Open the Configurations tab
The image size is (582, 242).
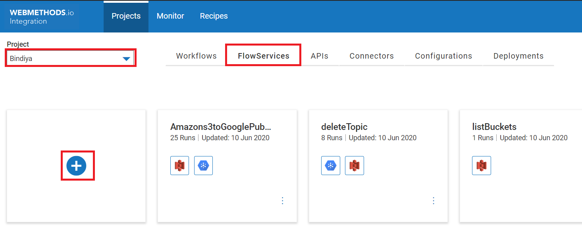coord(443,56)
